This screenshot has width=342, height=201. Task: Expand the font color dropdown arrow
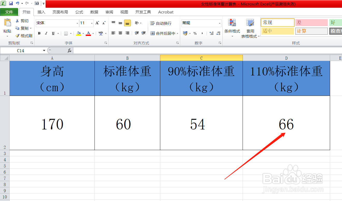(x=93, y=33)
